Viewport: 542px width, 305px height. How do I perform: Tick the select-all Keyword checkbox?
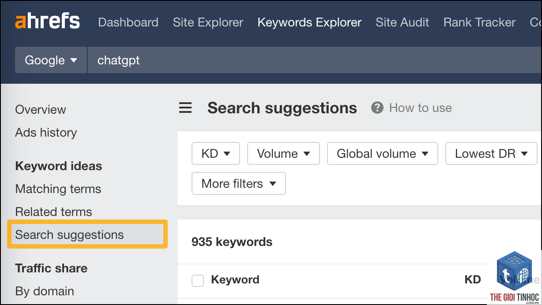point(198,280)
